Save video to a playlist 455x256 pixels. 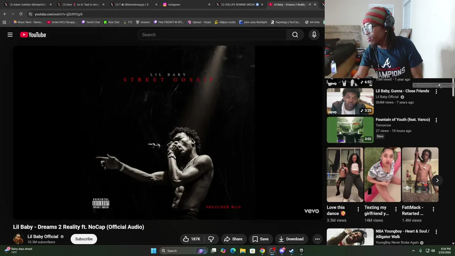click(260, 239)
